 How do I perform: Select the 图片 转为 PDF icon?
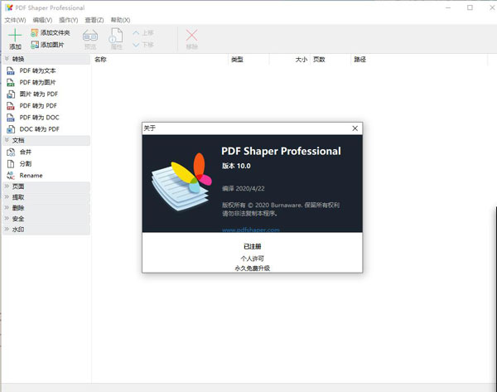coord(11,94)
